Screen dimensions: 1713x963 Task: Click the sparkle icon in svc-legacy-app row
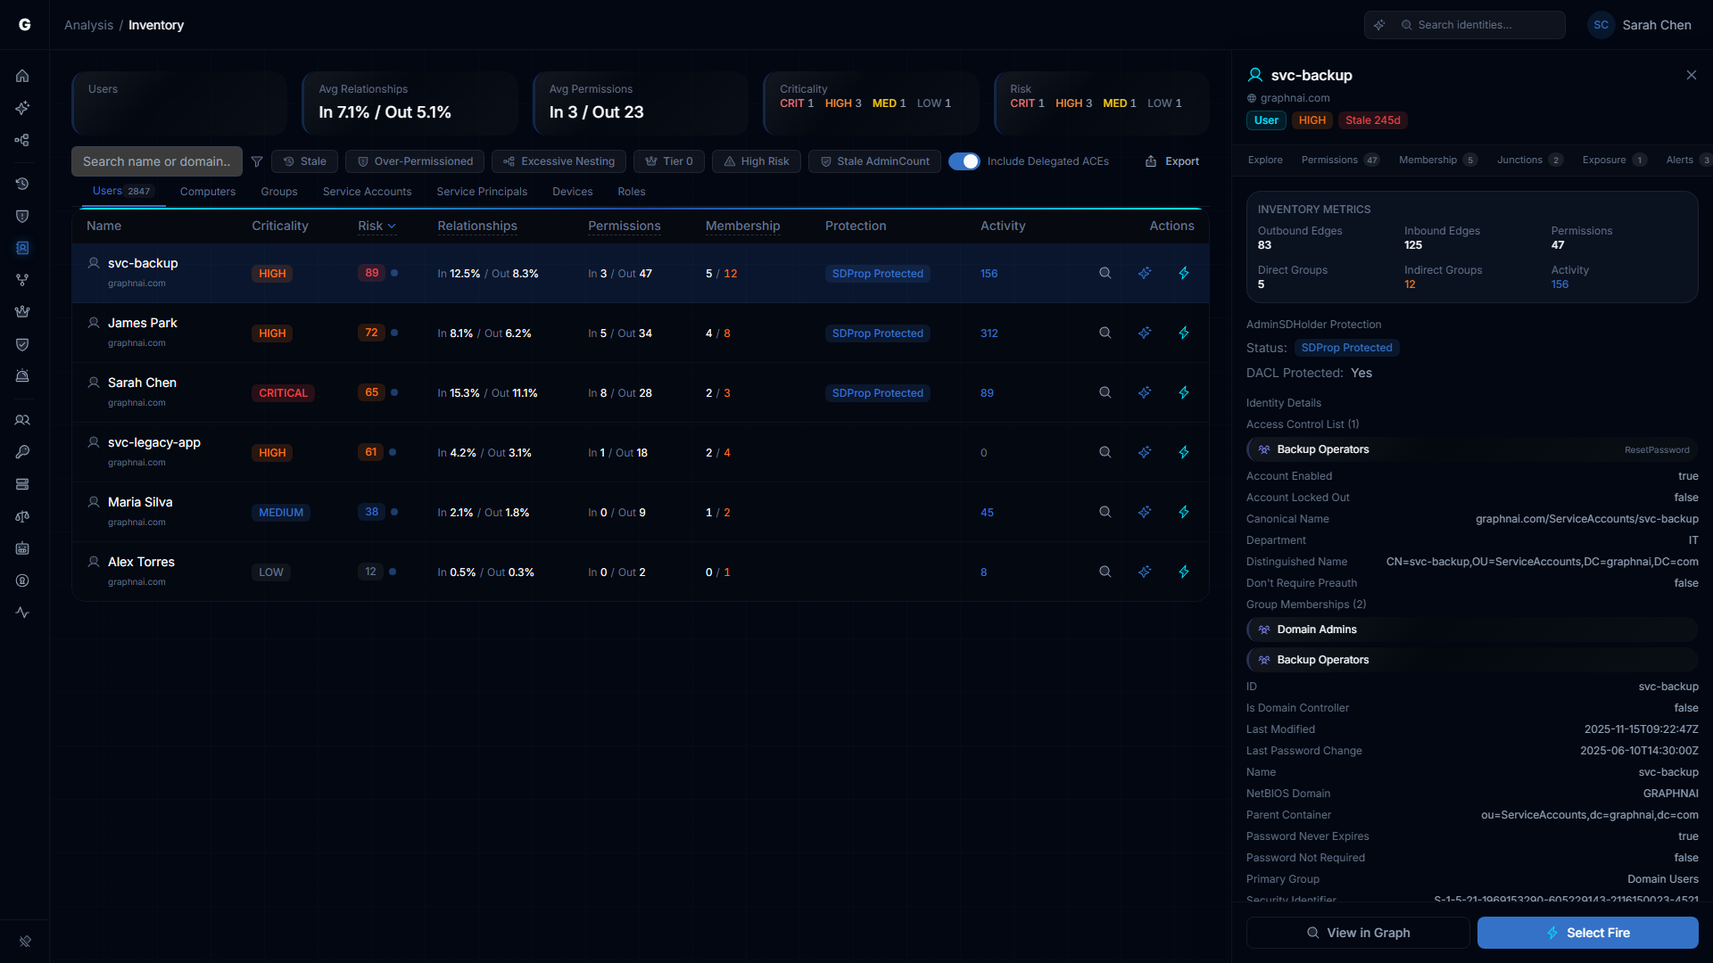pos(1145,452)
